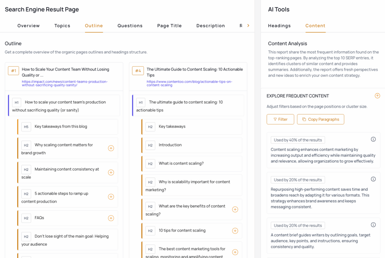This screenshot has height=258, width=385.
Task: Switch to the Overview tab
Action: click(29, 26)
